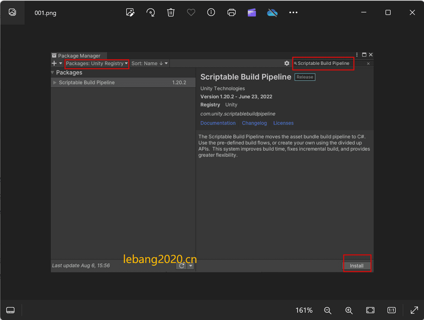Open dropdown next to refresh button

pyautogui.click(x=191, y=266)
